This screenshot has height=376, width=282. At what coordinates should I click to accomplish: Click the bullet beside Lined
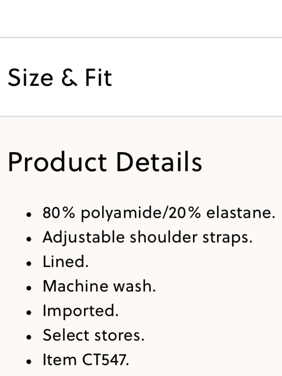coord(28,264)
